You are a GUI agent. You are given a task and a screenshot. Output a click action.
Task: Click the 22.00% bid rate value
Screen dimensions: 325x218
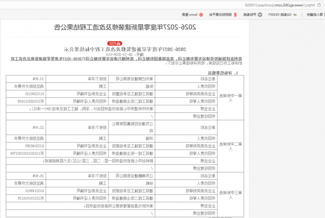(x=38, y=127)
